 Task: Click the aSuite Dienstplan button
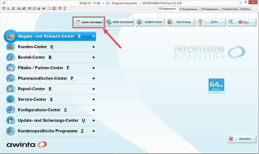coord(90,22)
